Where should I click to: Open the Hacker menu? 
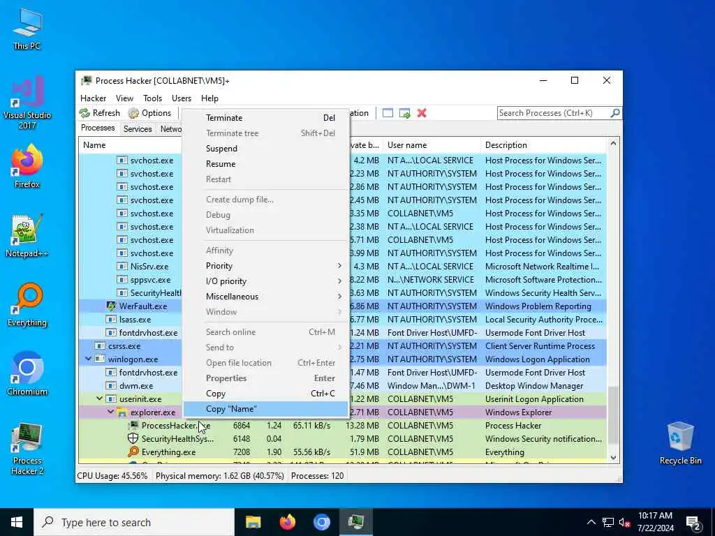point(93,98)
